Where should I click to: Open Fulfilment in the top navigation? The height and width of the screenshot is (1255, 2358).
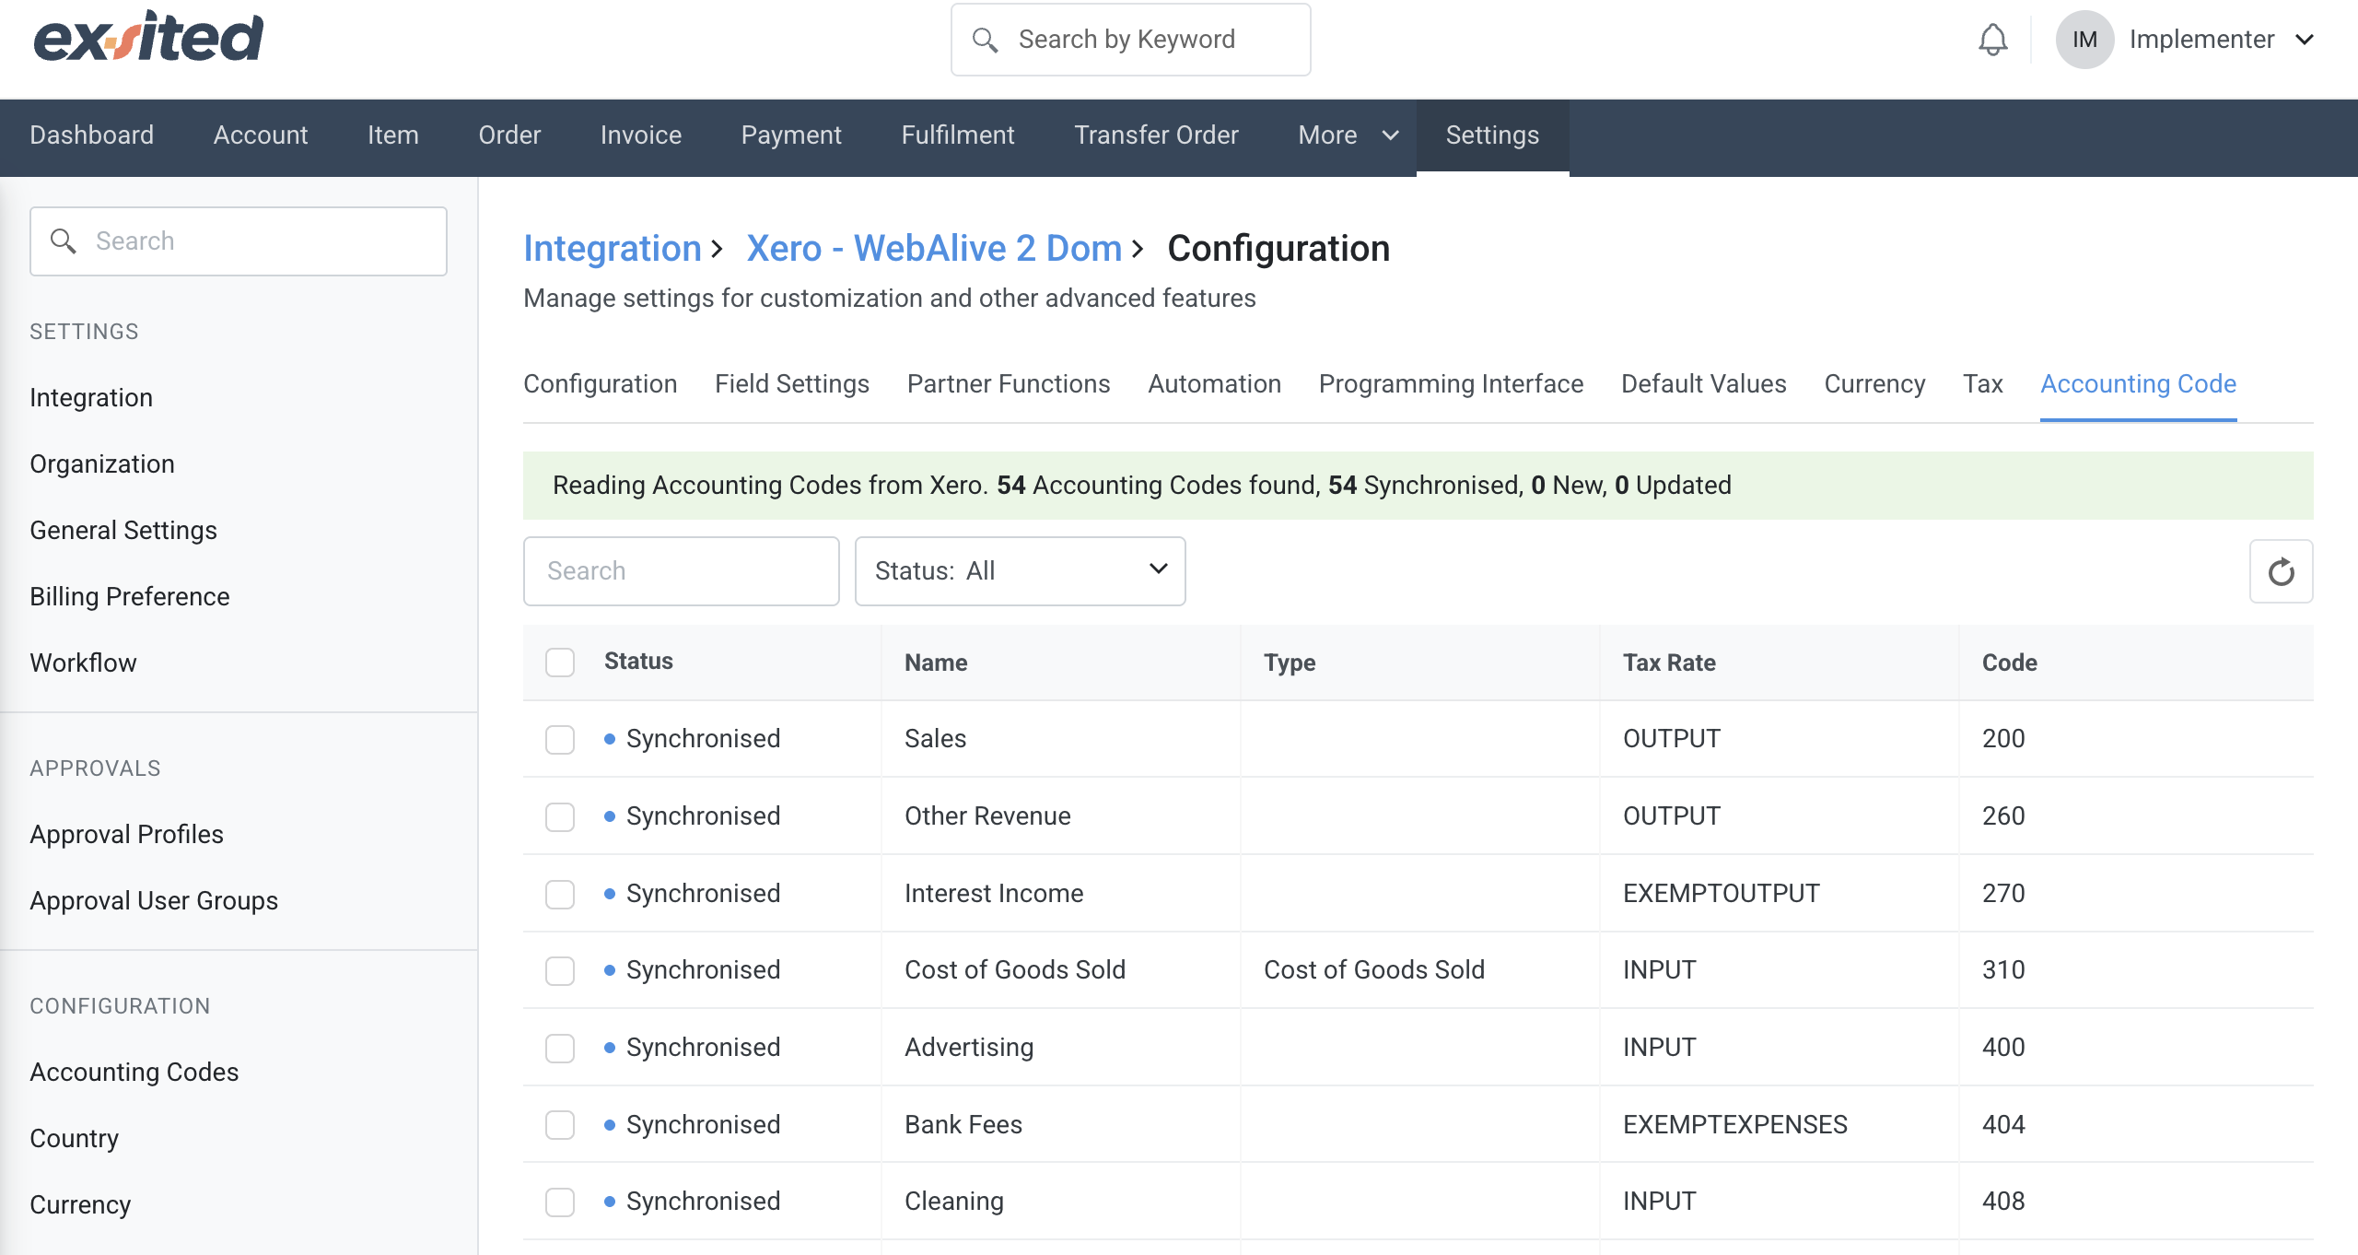pyautogui.click(x=957, y=135)
